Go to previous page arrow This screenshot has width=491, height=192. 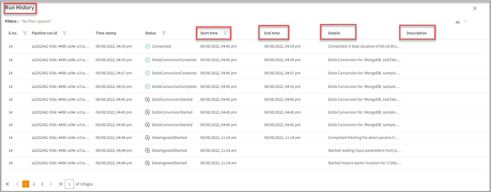(17, 184)
